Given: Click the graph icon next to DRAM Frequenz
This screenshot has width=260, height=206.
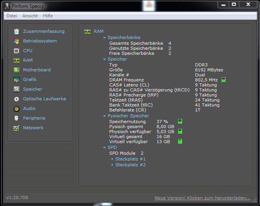Looking at the screenshot, I should pyautogui.click(x=223, y=79).
